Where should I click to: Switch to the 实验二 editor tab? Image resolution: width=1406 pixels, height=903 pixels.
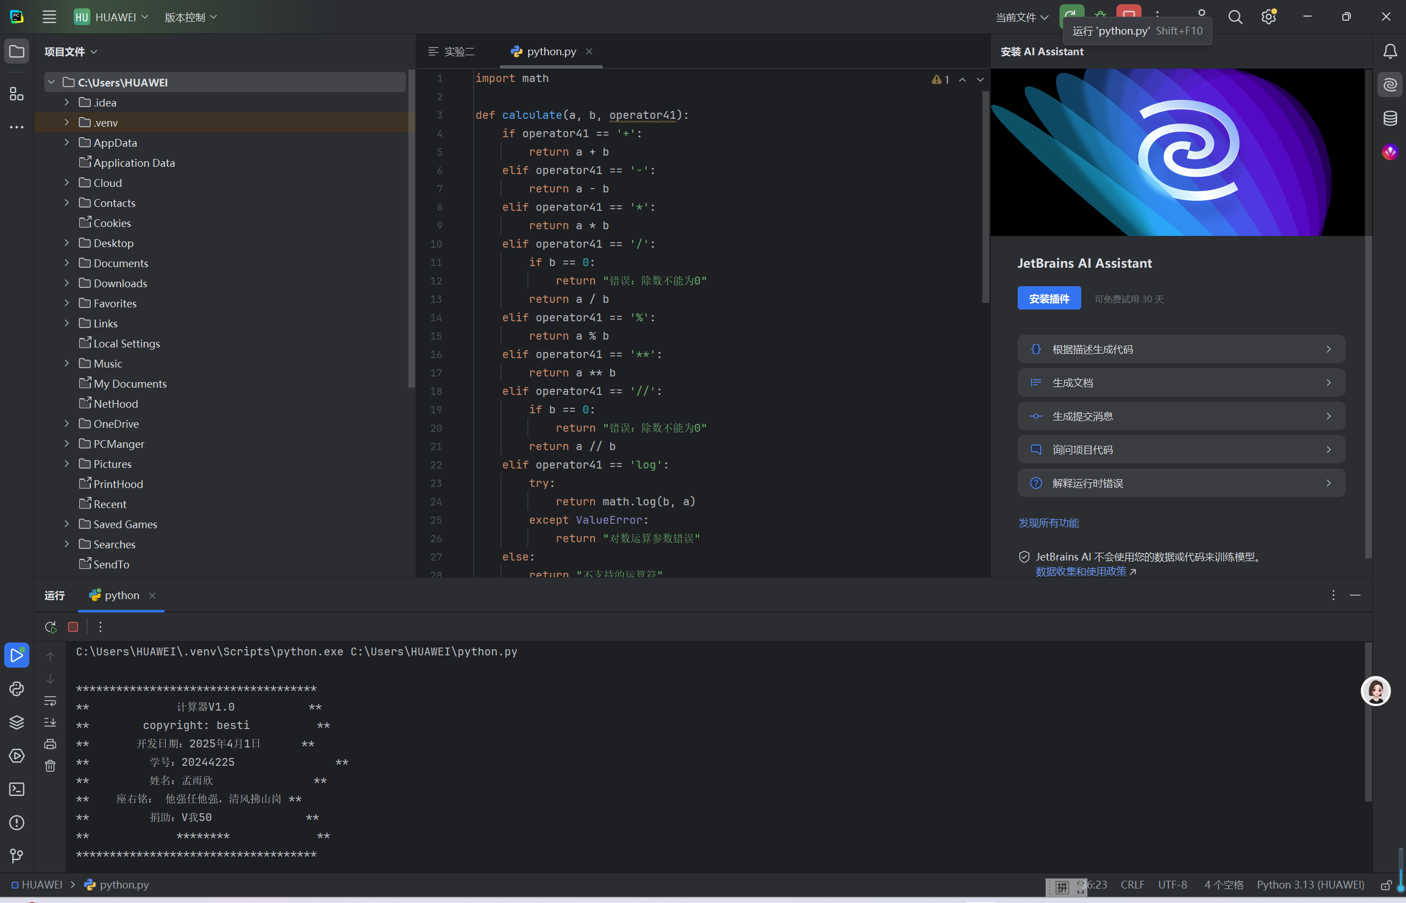tap(452, 52)
